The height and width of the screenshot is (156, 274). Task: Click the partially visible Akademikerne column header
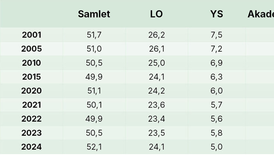click(261, 14)
